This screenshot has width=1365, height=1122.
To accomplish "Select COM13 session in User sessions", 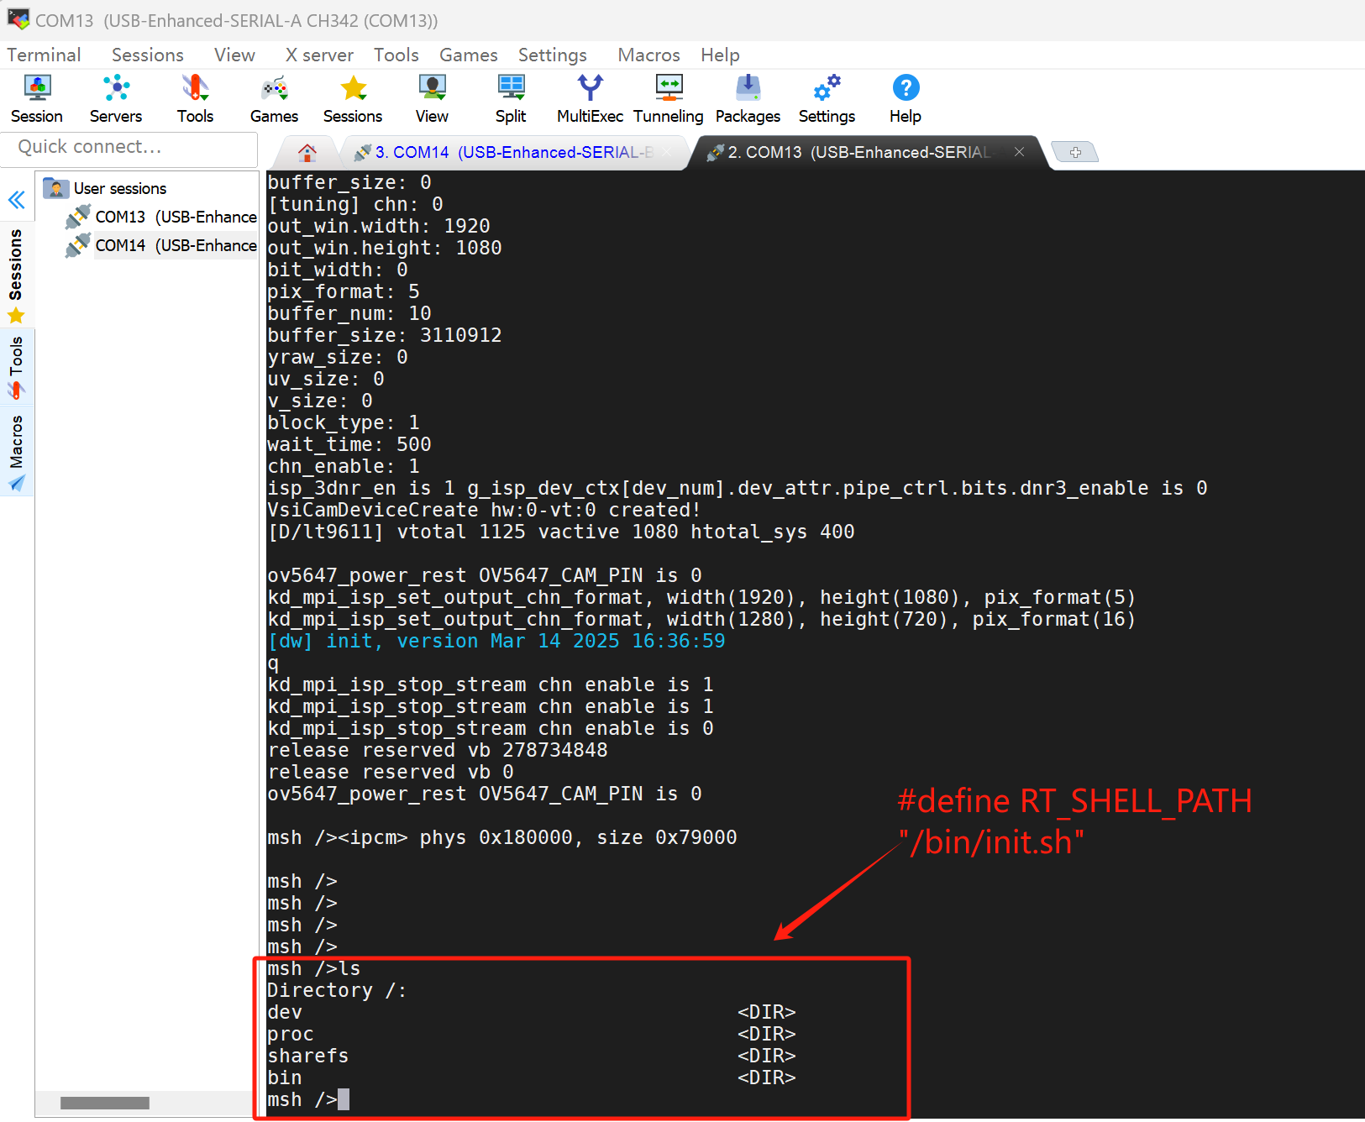I will 175,217.
